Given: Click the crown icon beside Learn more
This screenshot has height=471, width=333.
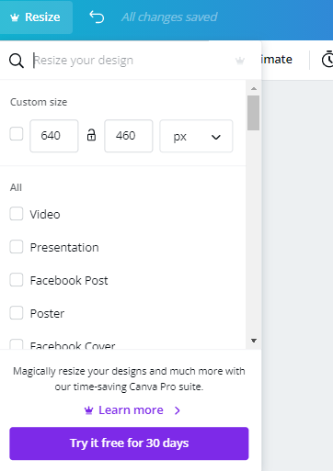Looking at the screenshot, I should (88, 410).
